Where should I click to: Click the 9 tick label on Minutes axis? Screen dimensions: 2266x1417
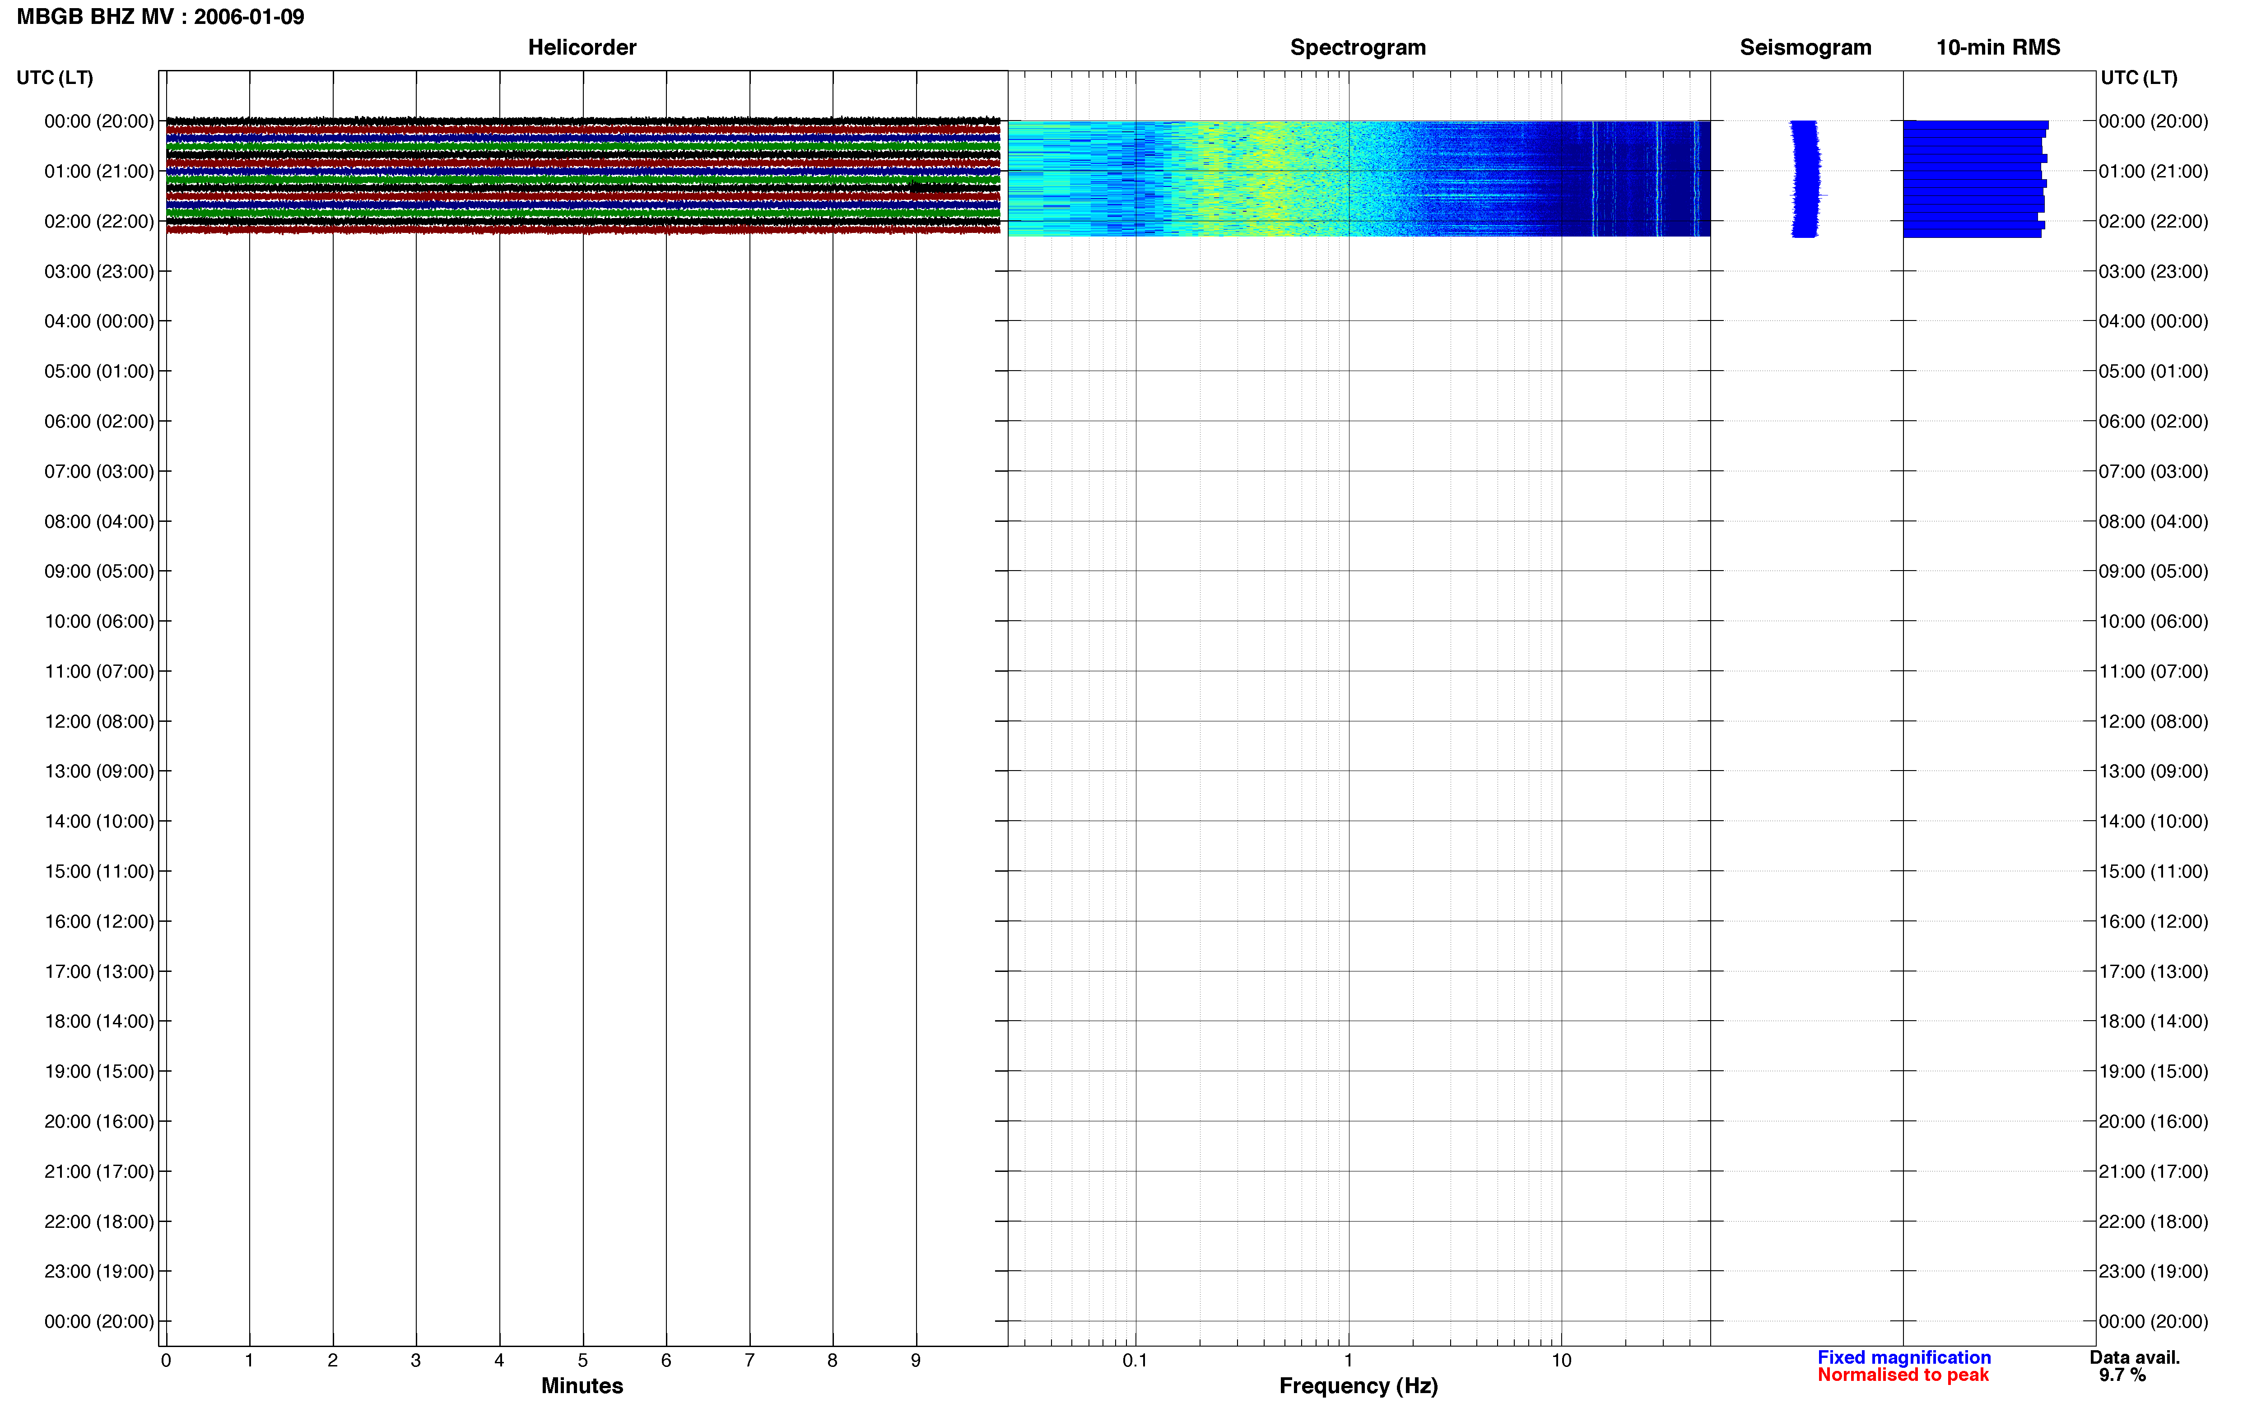(916, 1361)
